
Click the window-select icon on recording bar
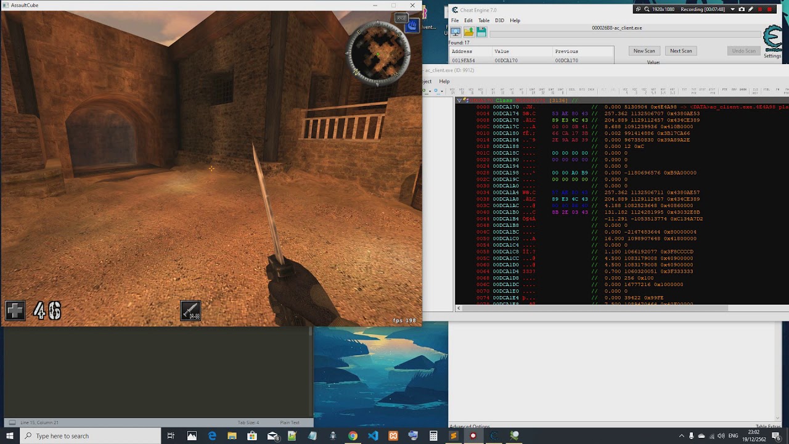pyautogui.click(x=638, y=9)
